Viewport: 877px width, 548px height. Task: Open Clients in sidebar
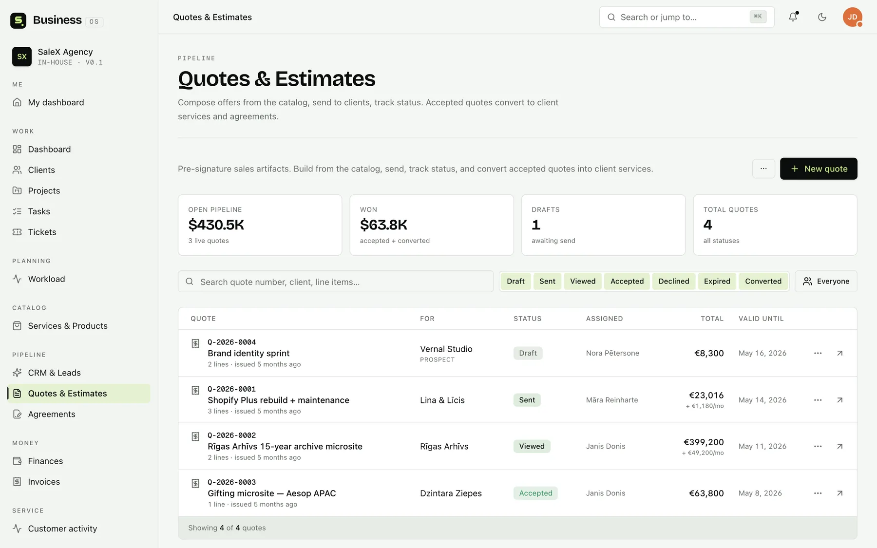79,170
